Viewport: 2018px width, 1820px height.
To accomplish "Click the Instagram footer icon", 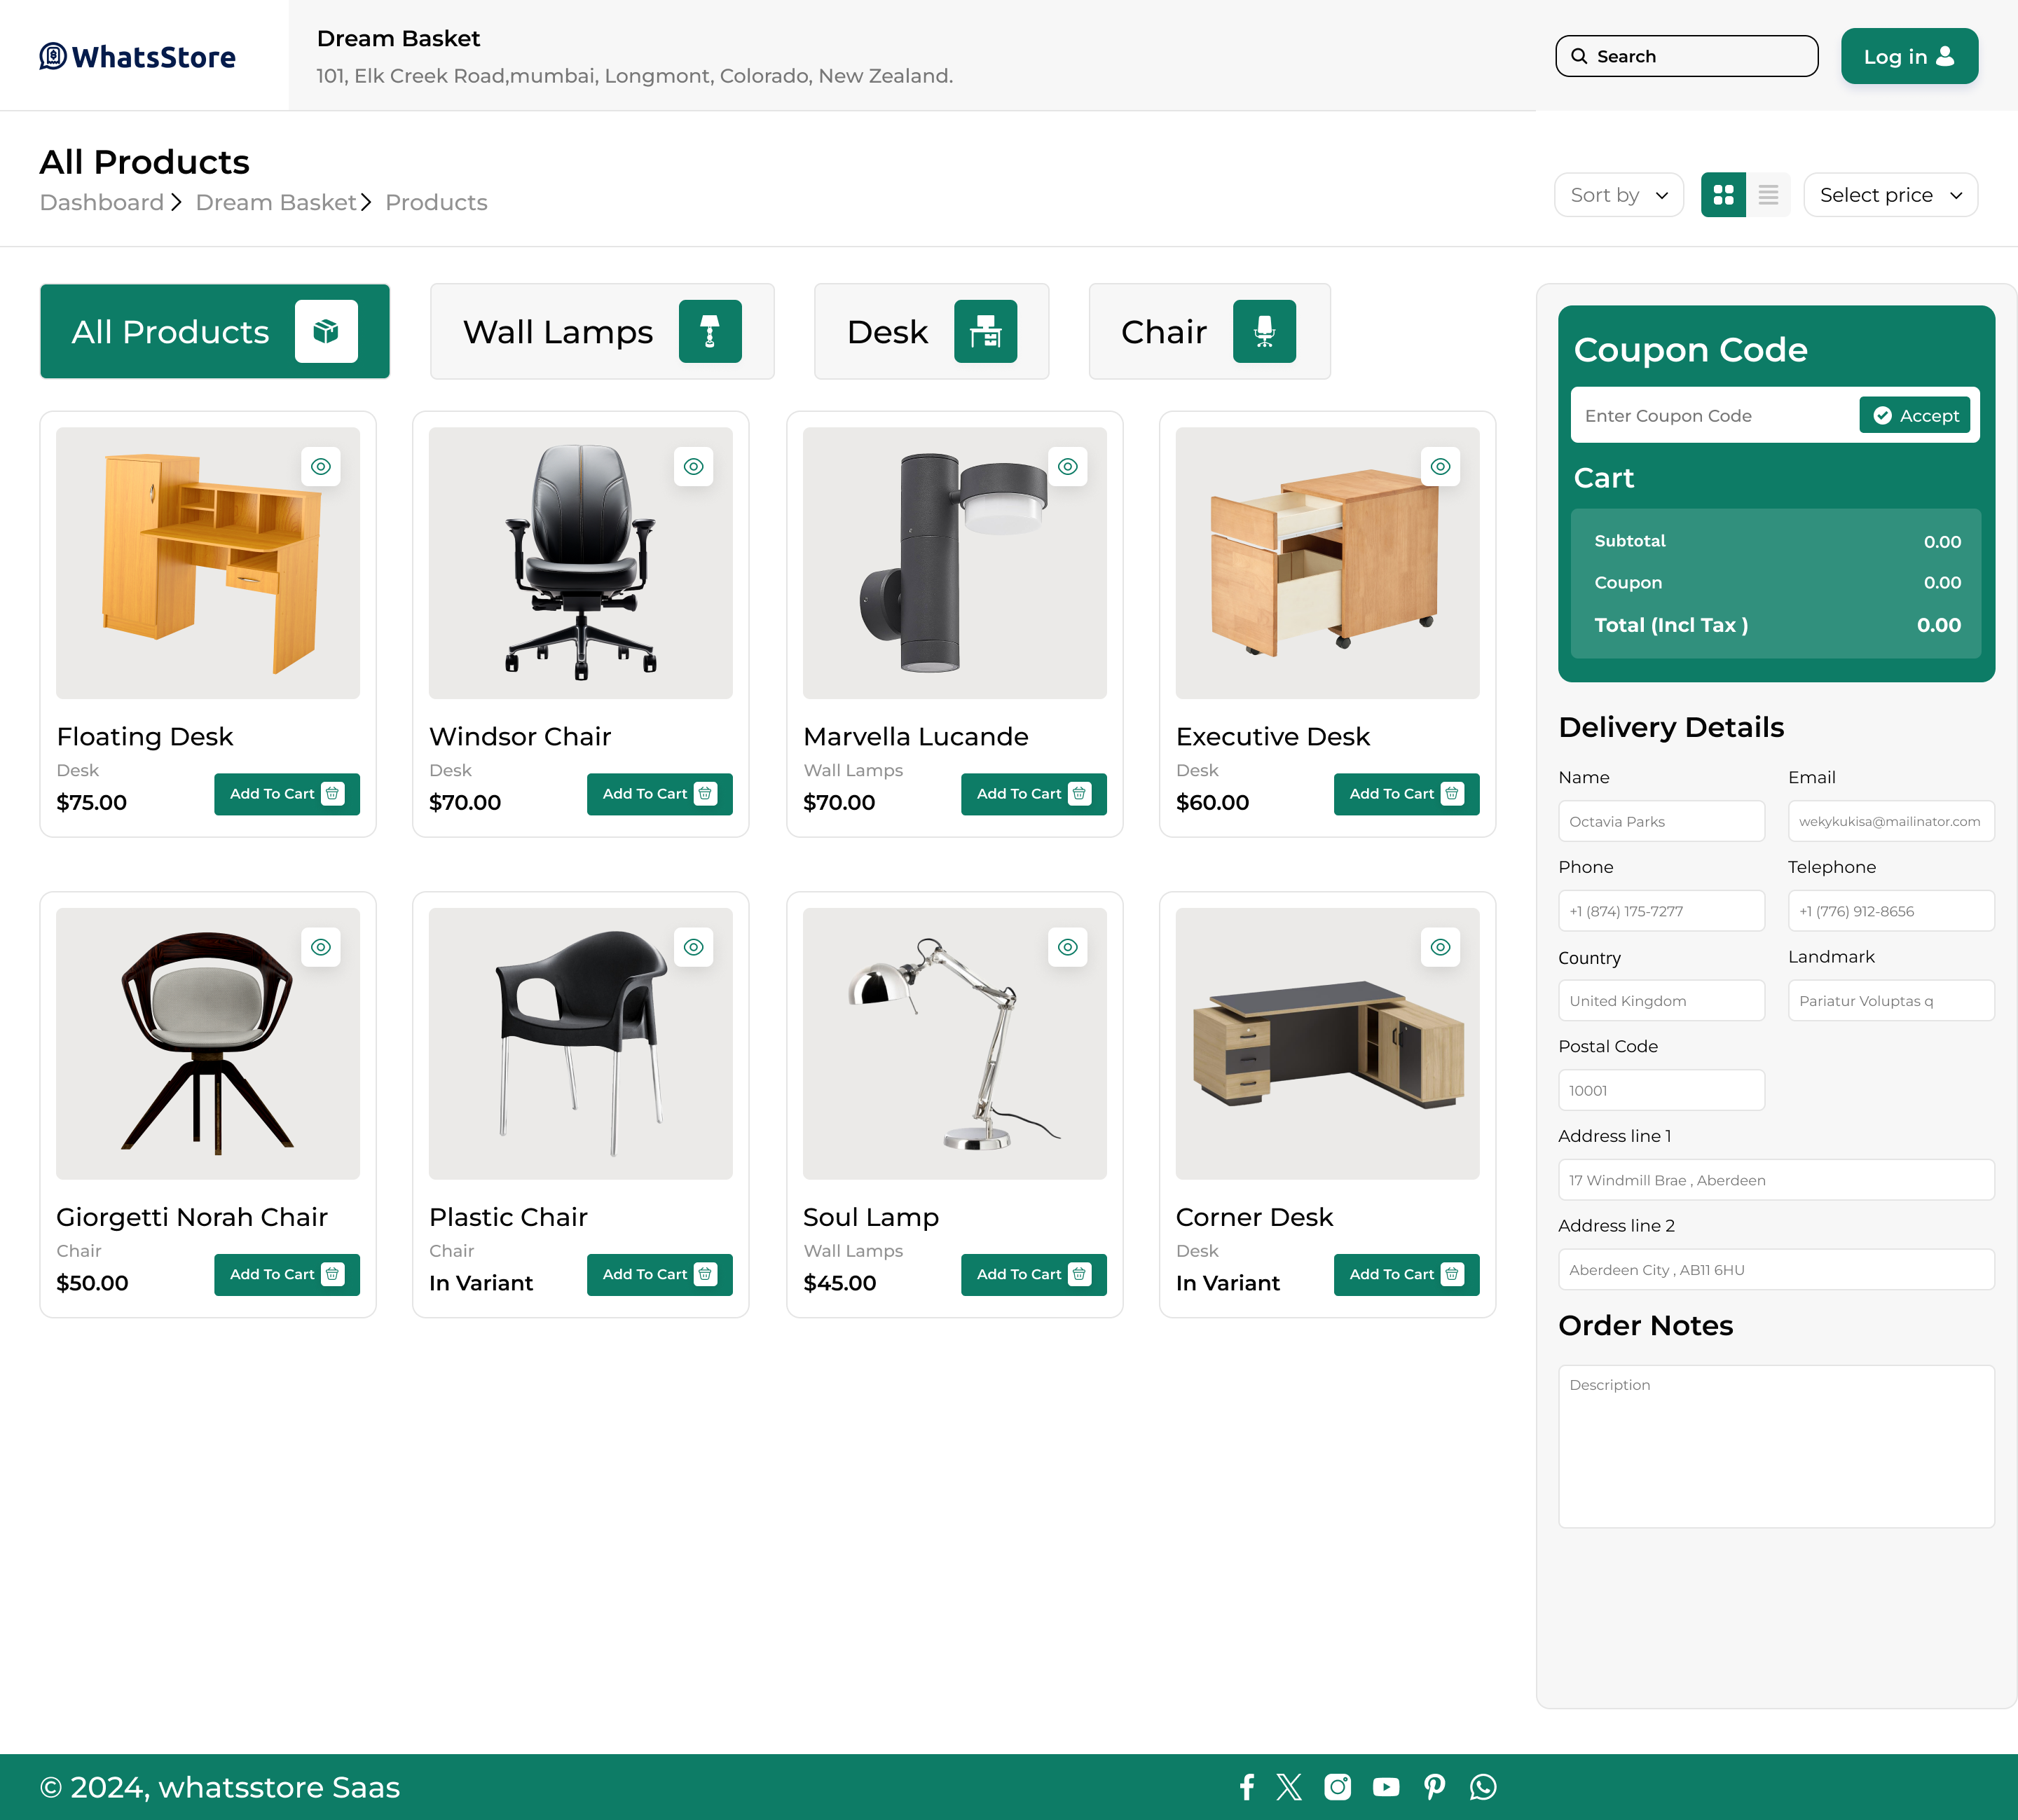I will coord(1337,1787).
